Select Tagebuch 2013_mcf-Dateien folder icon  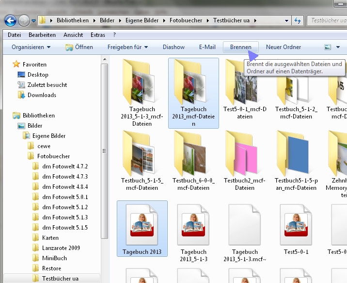coord(190,82)
